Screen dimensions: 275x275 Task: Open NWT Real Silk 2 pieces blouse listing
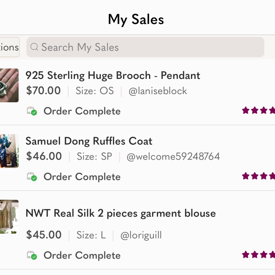pyautogui.click(x=121, y=213)
